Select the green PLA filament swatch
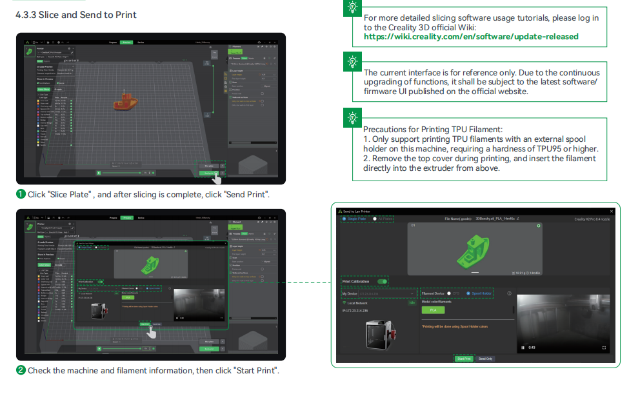 434,310
